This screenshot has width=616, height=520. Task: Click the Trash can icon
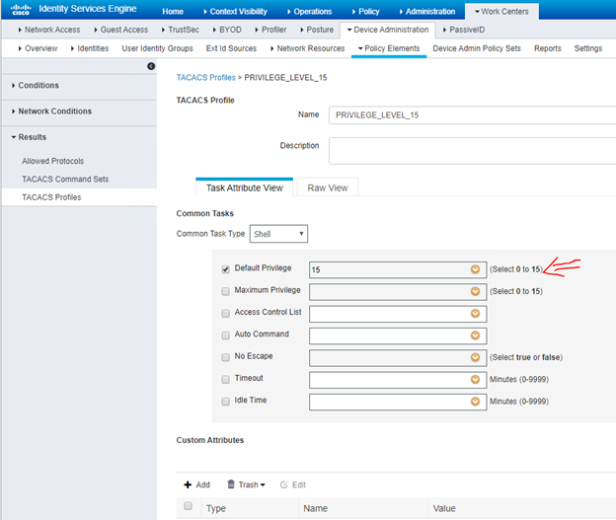pos(231,484)
